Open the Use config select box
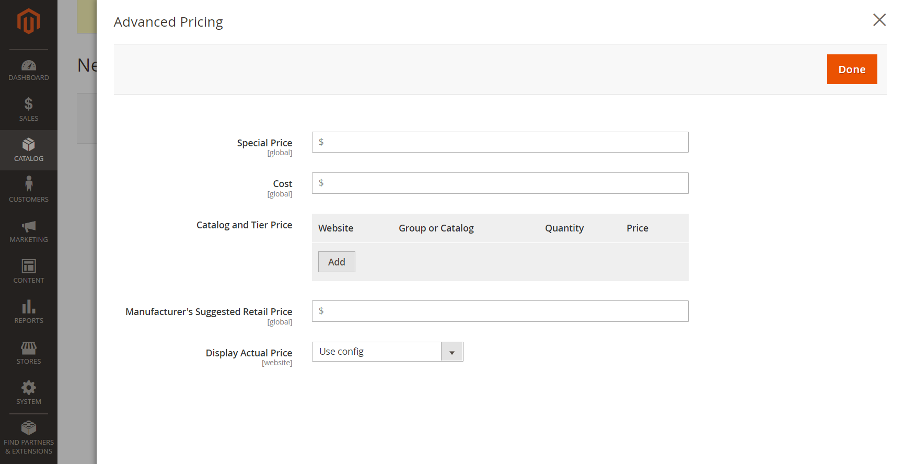Screen dimensions: 904x464 click(x=387, y=352)
